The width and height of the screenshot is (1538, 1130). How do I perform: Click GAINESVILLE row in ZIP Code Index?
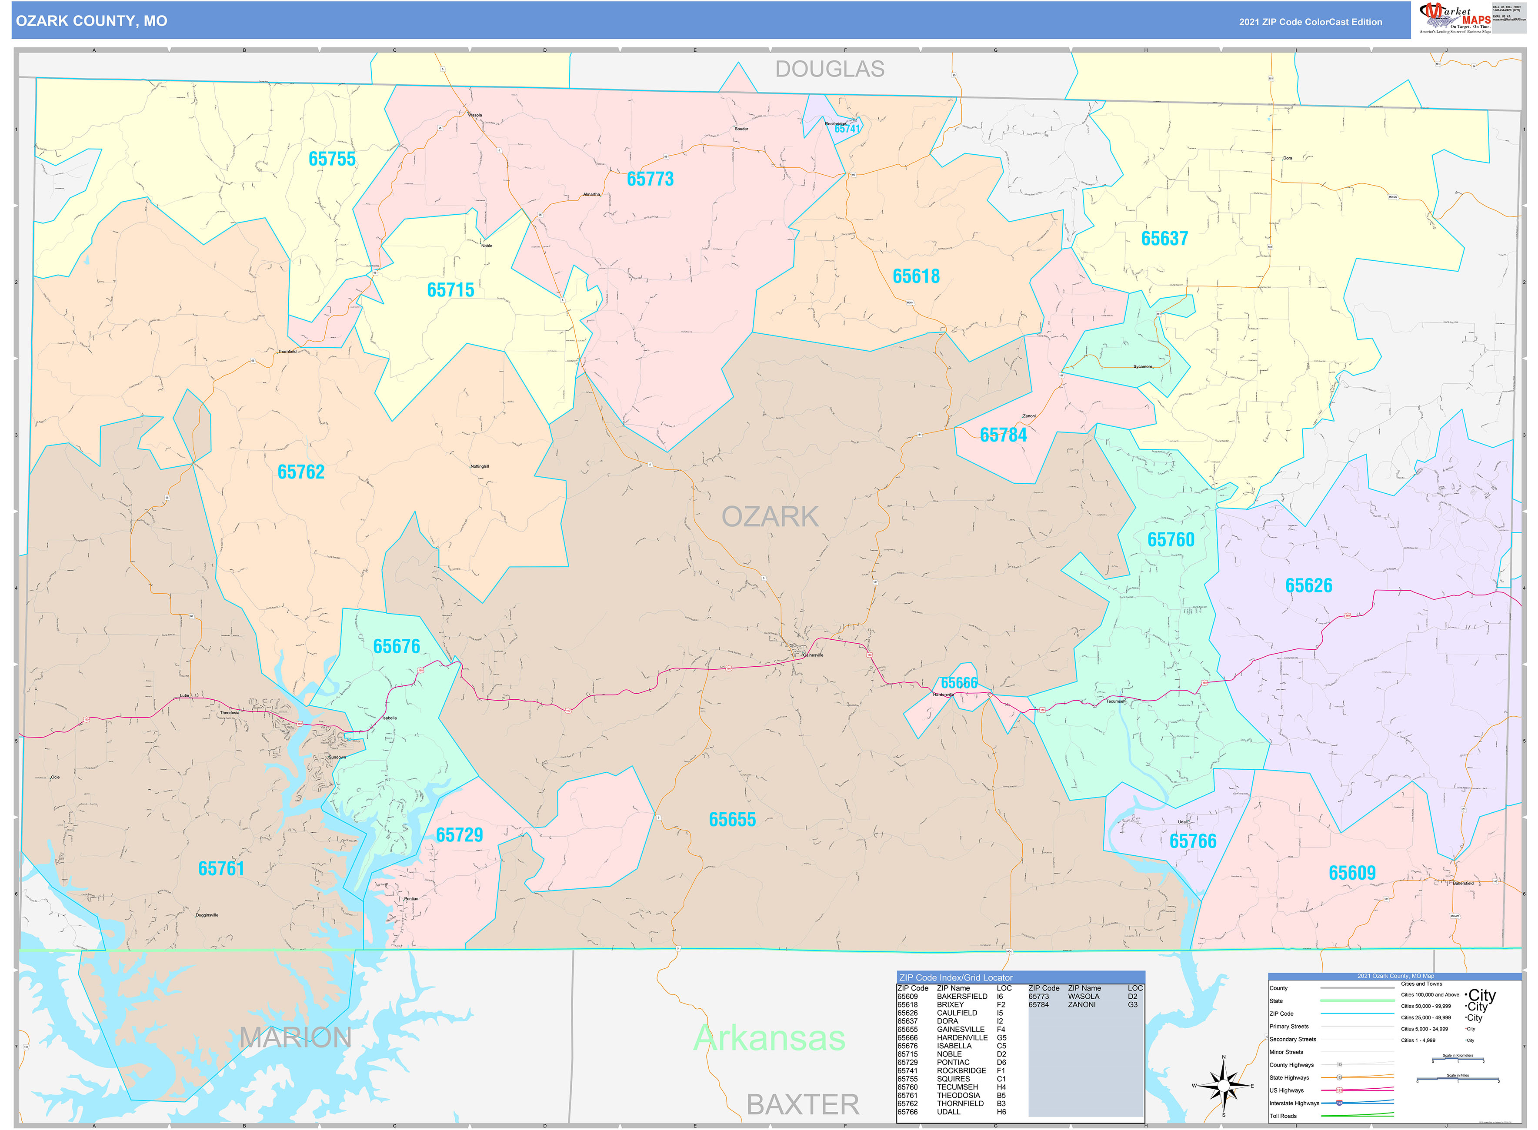click(x=960, y=1030)
